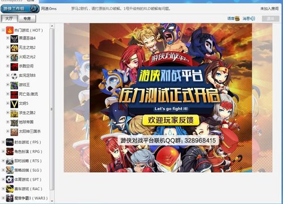Click the 无主之地2 game icon
283x204 pixels.
pyautogui.click(x=14, y=48)
